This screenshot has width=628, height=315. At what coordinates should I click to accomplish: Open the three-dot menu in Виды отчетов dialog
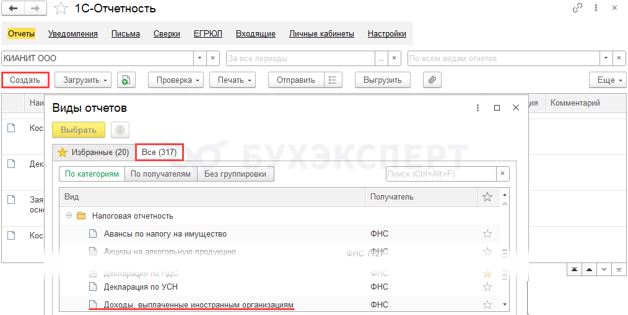pyautogui.click(x=478, y=108)
